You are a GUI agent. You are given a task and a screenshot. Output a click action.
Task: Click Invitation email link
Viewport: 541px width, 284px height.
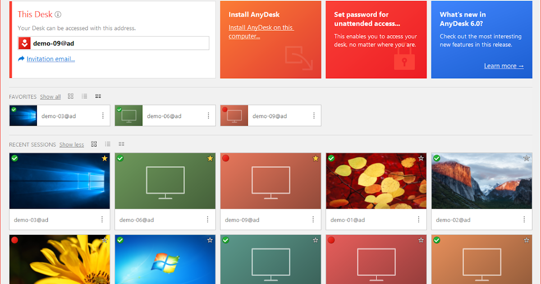51,59
